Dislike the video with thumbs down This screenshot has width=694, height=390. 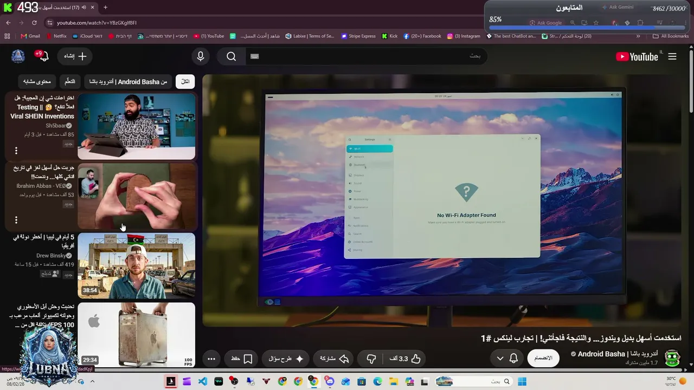point(371,359)
